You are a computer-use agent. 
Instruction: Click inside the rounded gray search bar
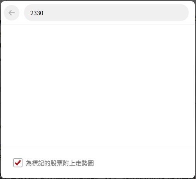pyautogui.click(x=106, y=13)
